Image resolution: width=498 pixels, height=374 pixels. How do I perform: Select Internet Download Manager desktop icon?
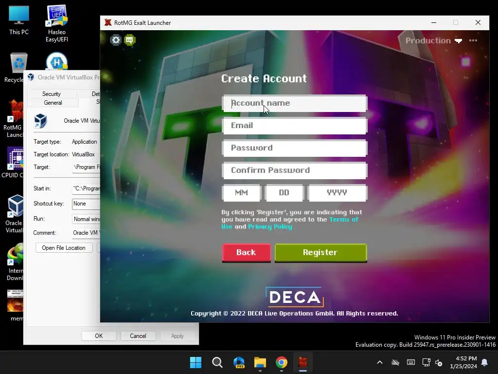[x=15, y=262]
